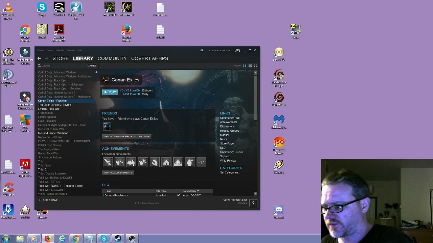Open Firefox from the taskbar
Viewport: 433px width, 243px height.
coord(48,239)
